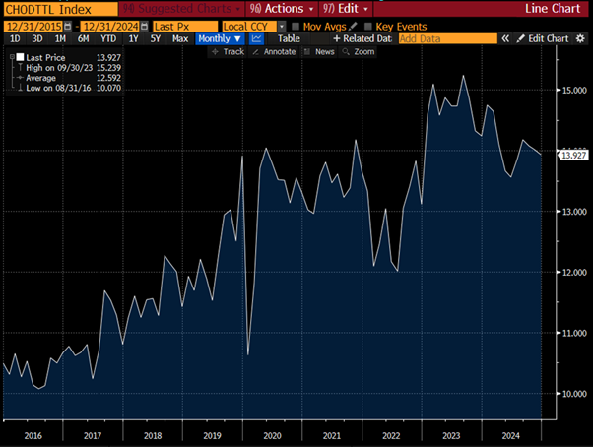593x447 pixels.
Task: Click the Zoom magnifier tool
Action: 359,51
